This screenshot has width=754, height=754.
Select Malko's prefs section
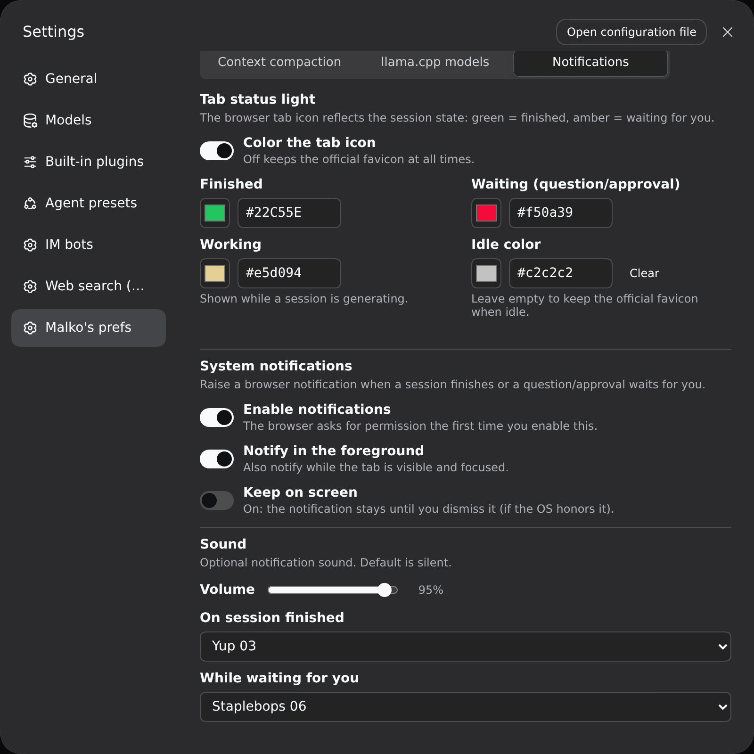[89, 328]
